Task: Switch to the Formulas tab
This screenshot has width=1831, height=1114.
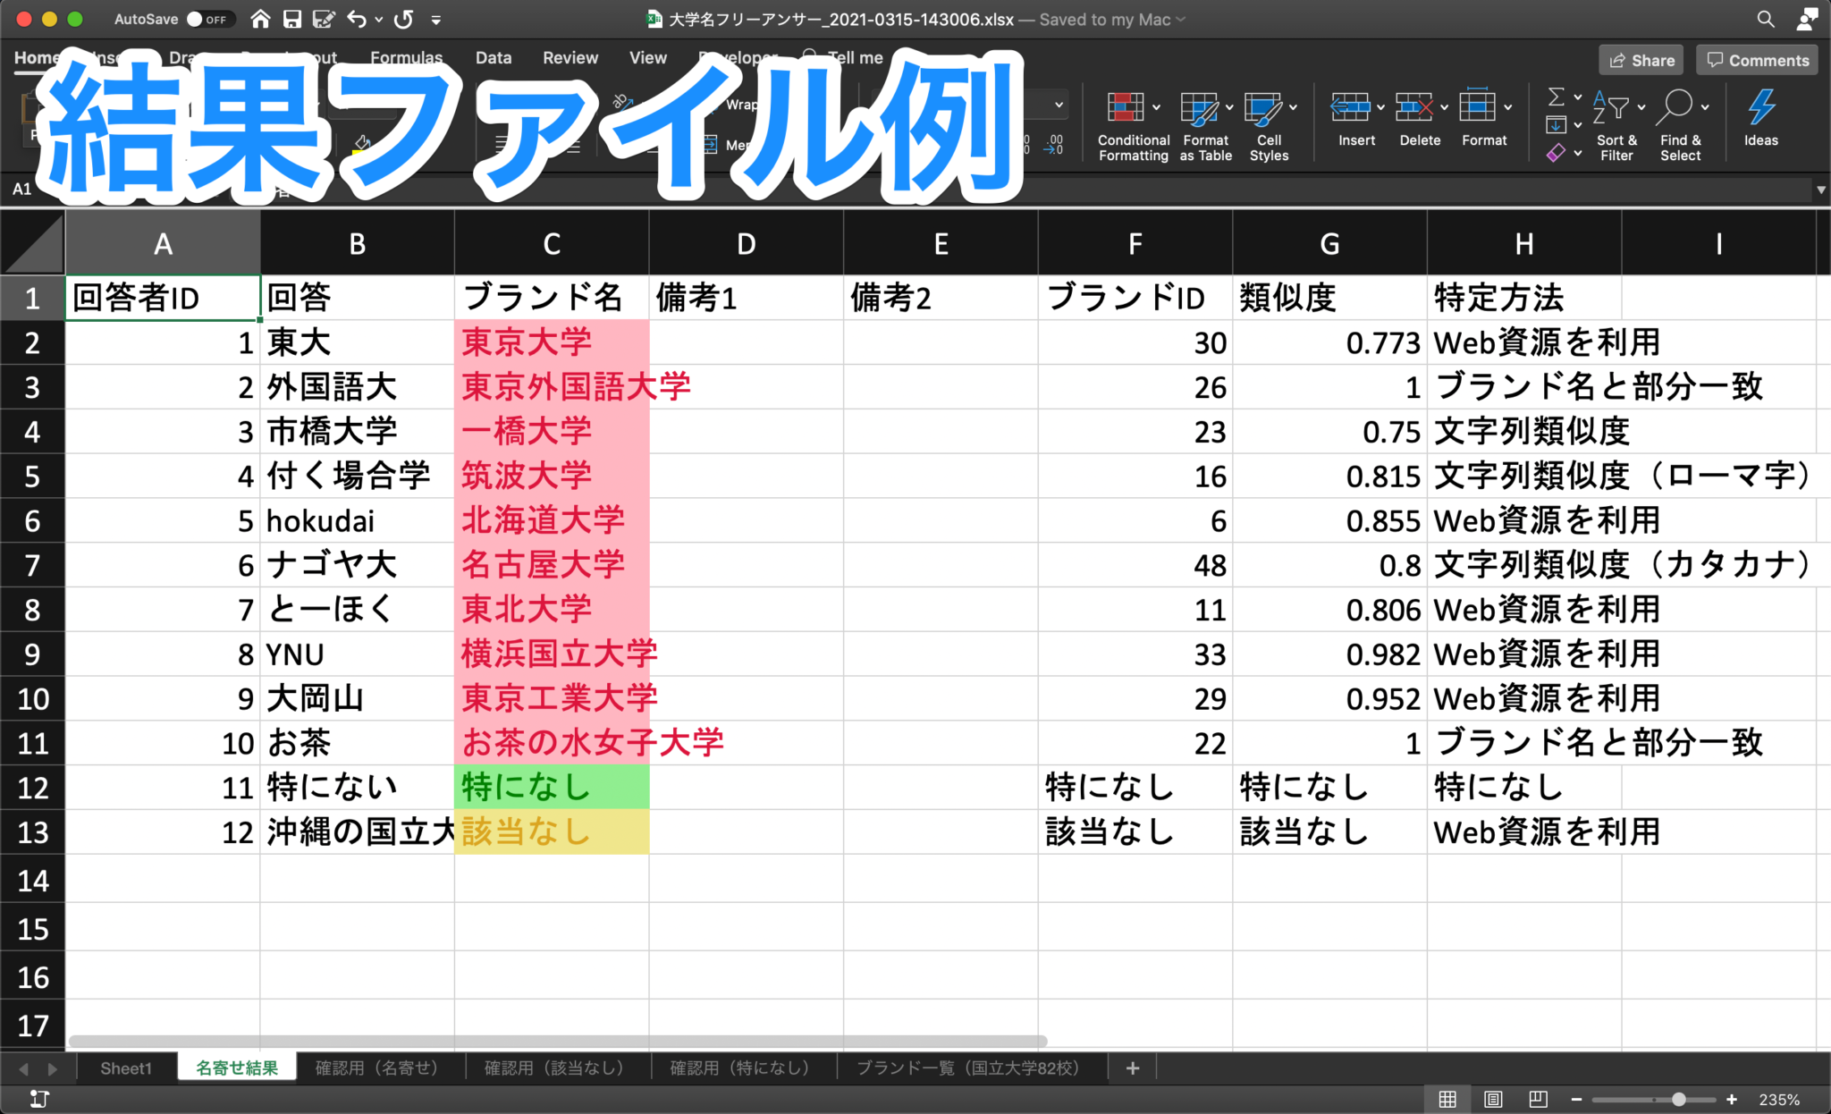Action: click(407, 58)
